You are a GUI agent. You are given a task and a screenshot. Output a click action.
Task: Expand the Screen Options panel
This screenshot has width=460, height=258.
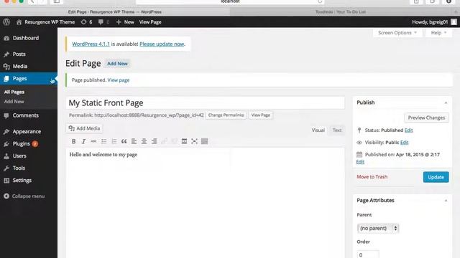(x=397, y=33)
